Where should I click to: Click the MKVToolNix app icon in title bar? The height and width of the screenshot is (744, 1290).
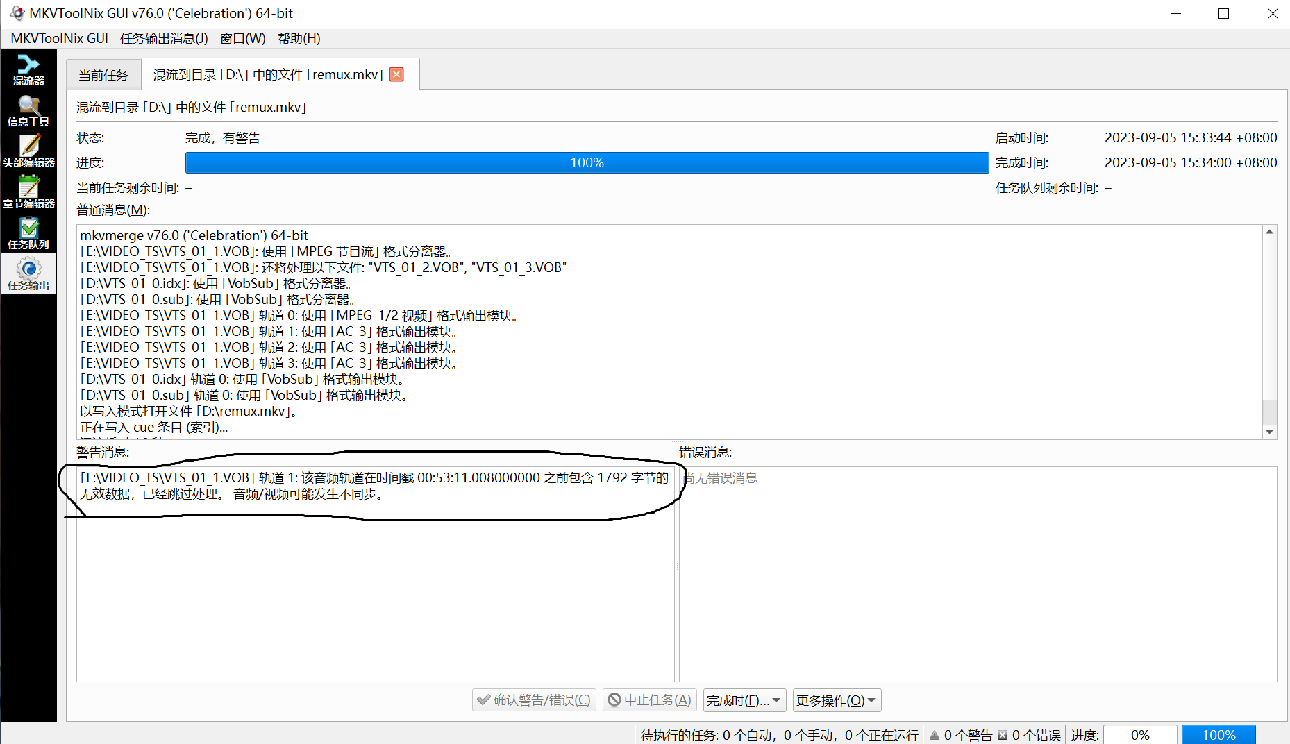(x=16, y=13)
